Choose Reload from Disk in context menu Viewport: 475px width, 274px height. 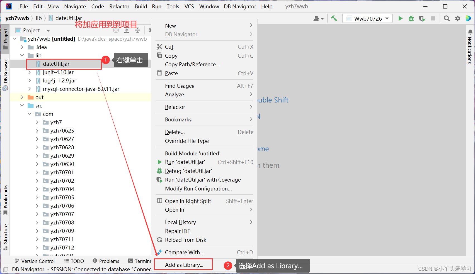point(185,240)
